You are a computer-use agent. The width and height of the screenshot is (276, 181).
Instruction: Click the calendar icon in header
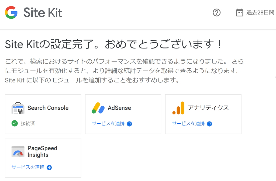pos(240,13)
